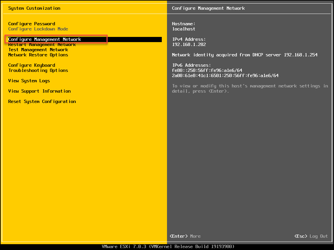Select Configure Keyboard entry

(x=32, y=65)
